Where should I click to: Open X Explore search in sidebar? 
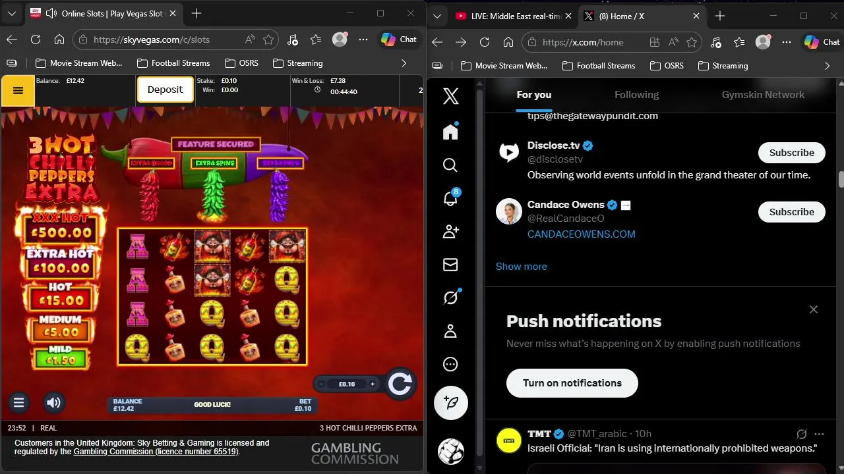point(450,165)
